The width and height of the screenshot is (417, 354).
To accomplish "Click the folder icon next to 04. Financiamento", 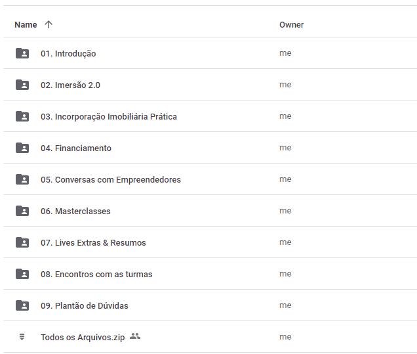I will point(22,148).
